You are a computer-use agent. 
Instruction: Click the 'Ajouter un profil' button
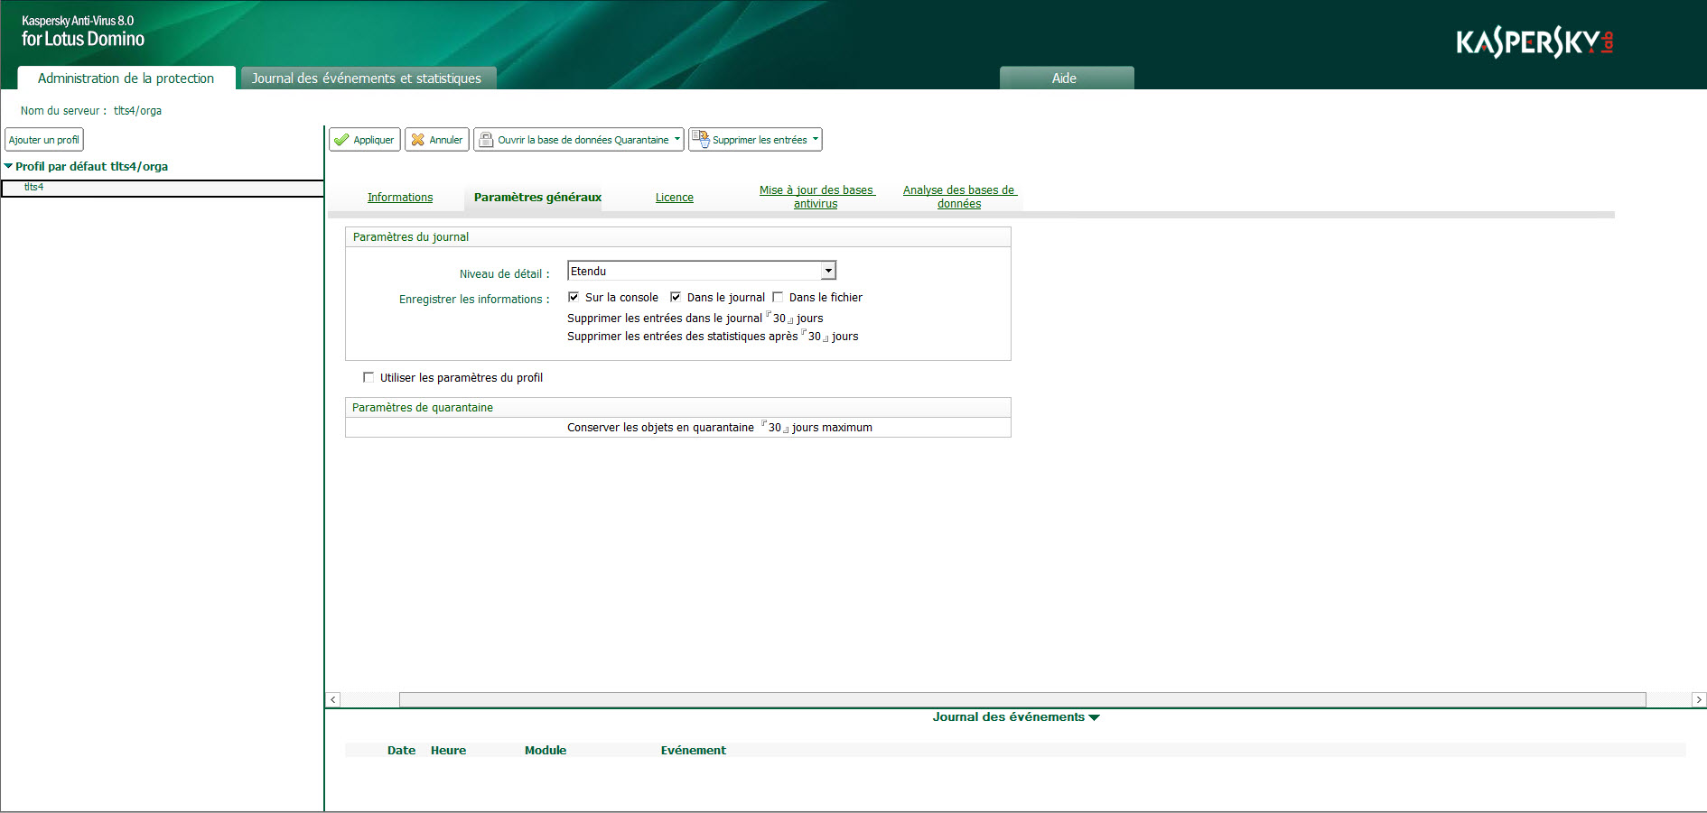[44, 139]
